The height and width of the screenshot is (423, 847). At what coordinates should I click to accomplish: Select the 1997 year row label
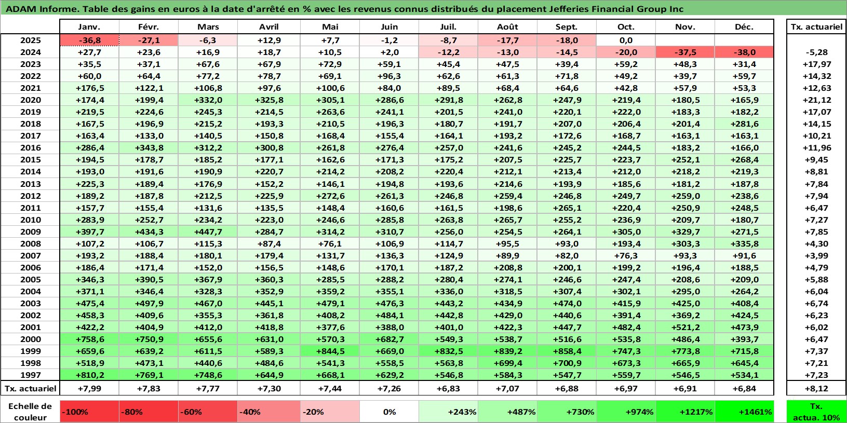tap(31, 375)
